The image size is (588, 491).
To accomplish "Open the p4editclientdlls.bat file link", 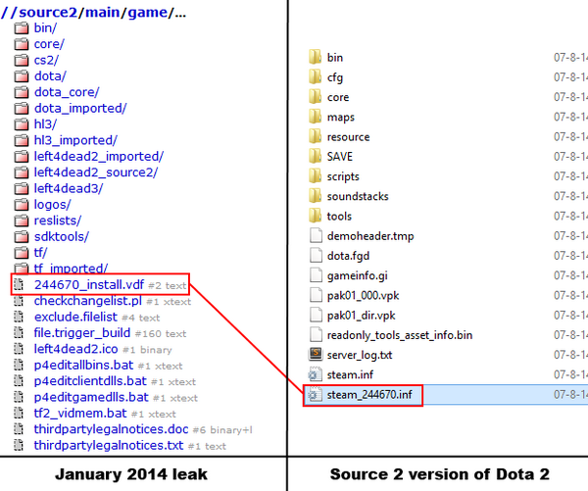I will tap(90, 381).
